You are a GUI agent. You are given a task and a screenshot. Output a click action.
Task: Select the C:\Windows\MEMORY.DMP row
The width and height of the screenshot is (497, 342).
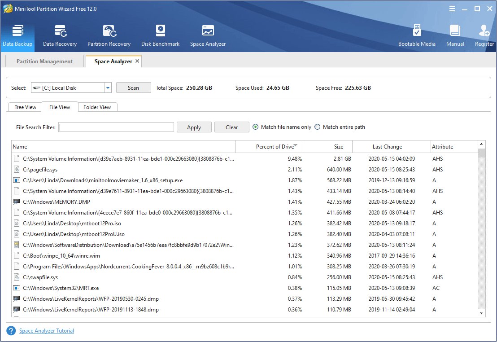pyautogui.click(x=245, y=202)
